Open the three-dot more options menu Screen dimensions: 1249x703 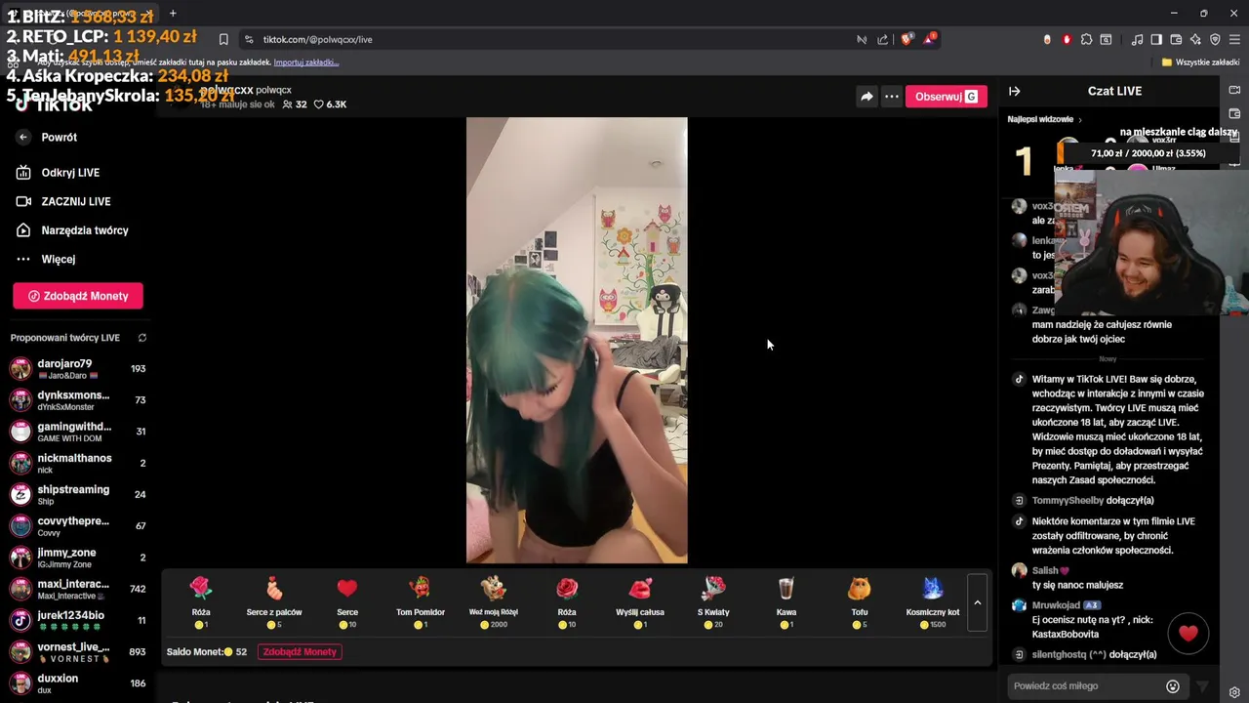tap(892, 97)
